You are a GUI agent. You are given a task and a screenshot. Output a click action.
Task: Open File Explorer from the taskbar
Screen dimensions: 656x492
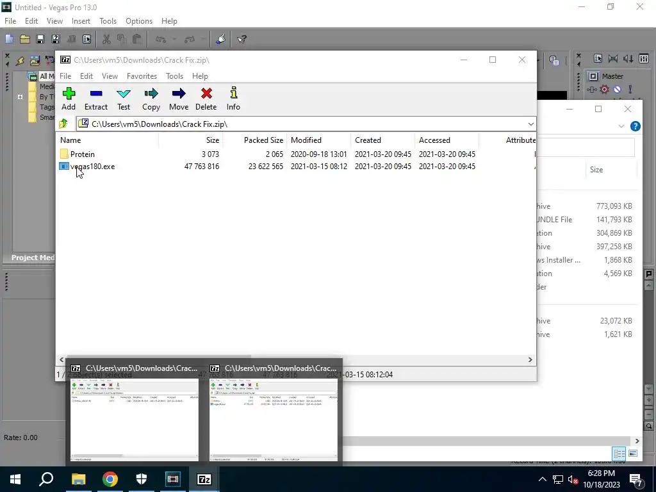point(79,479)
